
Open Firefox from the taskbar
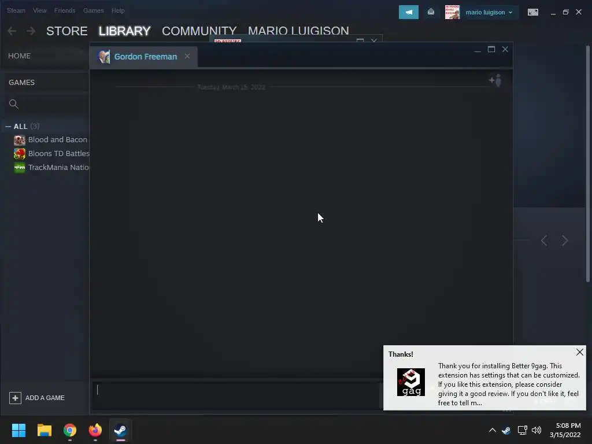(x=95, y=430)
